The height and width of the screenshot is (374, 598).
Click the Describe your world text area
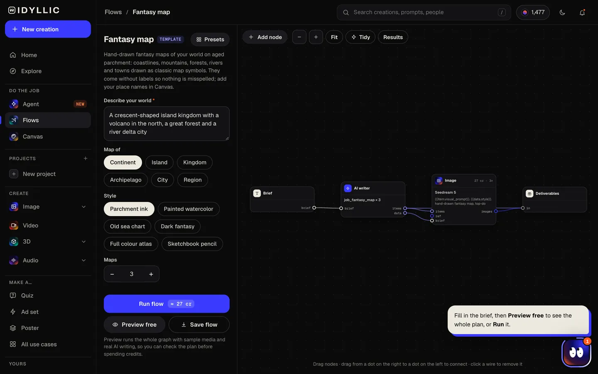[167, 123]
